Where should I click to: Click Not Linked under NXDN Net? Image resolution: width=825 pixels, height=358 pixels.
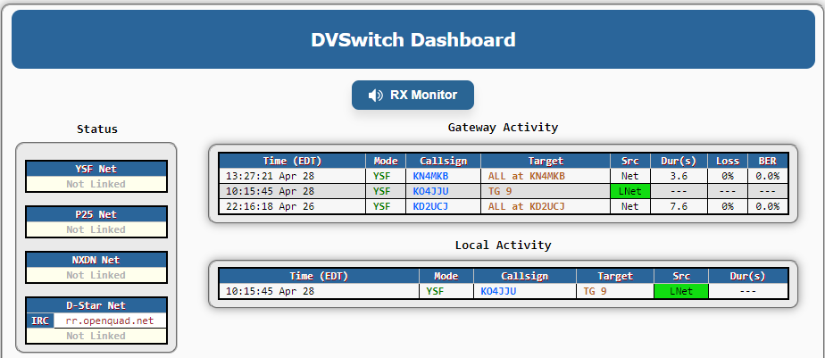[96, 275]
